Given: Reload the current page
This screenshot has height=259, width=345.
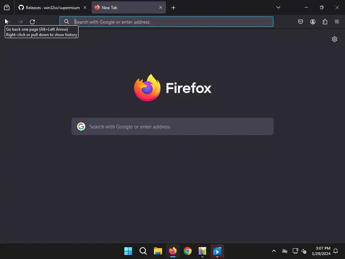Looking at the screenshot, I should tap(32, 22).
